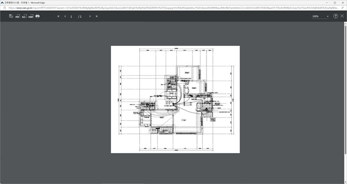The image size is (347, 184).
Task: Jump to the last page
Action: 96,16
